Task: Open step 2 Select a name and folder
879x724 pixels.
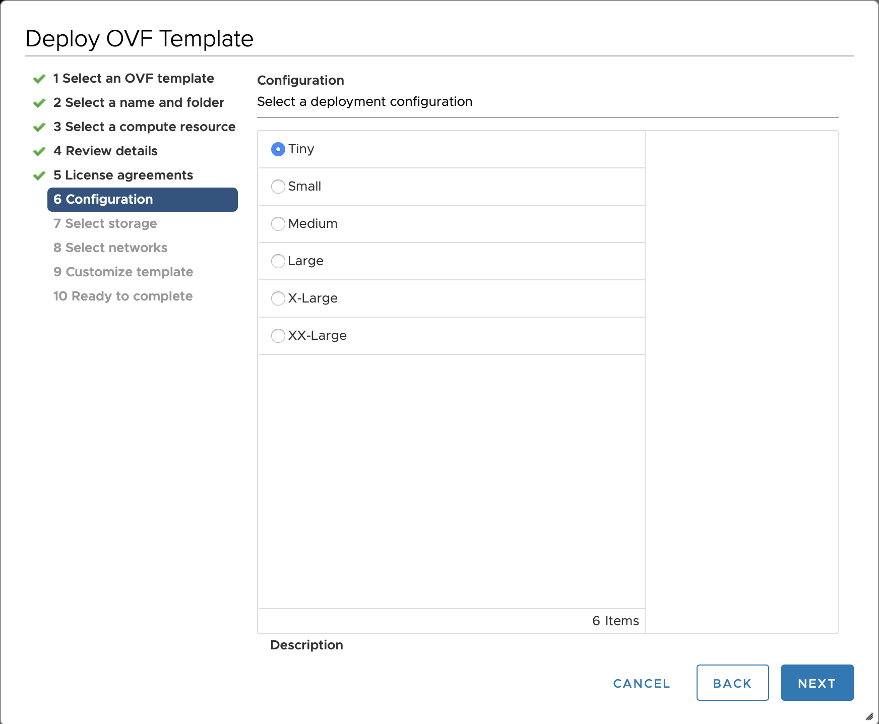Action: tap(139, 102)
